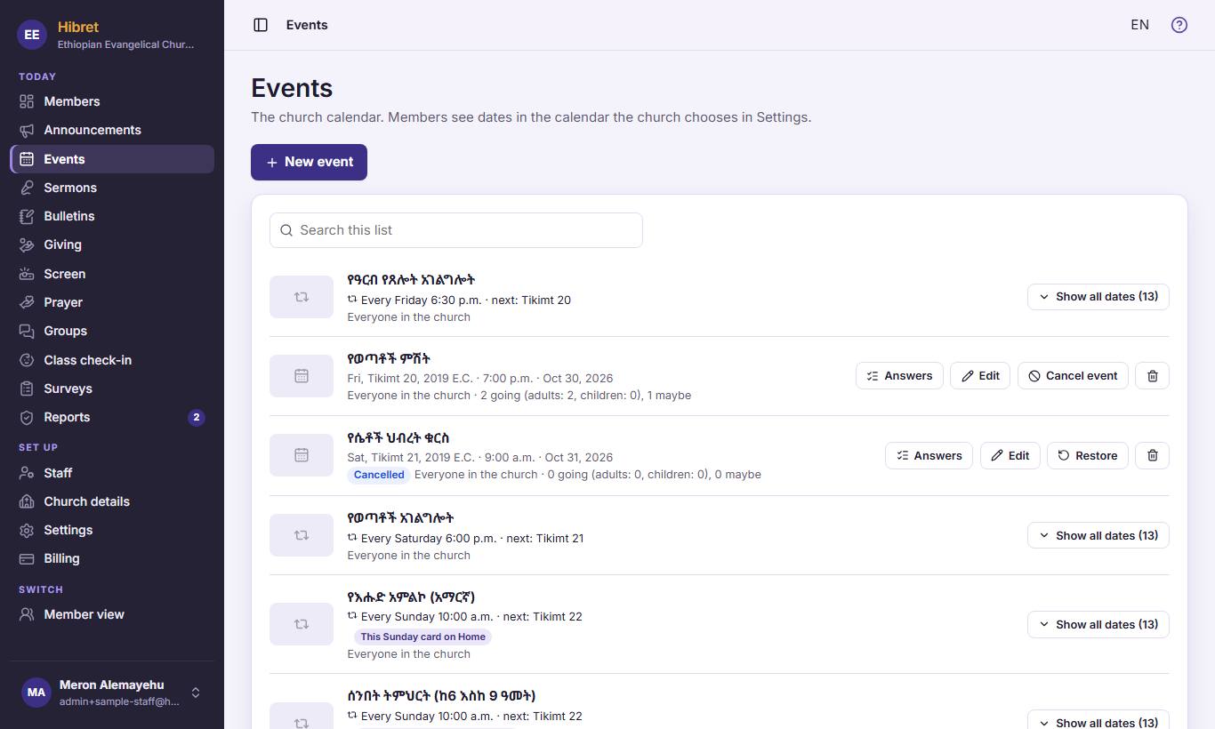Image resolution: width=1215 pixels, height=729 pixels.
Task: Click the Reports shield icon
Action: [27, 417]
